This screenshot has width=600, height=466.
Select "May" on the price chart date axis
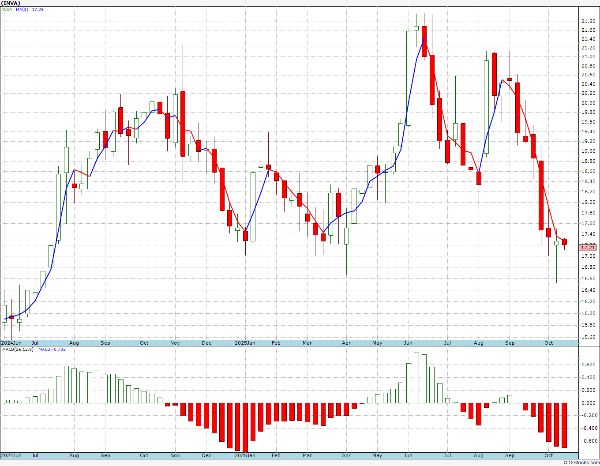[x=377, y=343]
